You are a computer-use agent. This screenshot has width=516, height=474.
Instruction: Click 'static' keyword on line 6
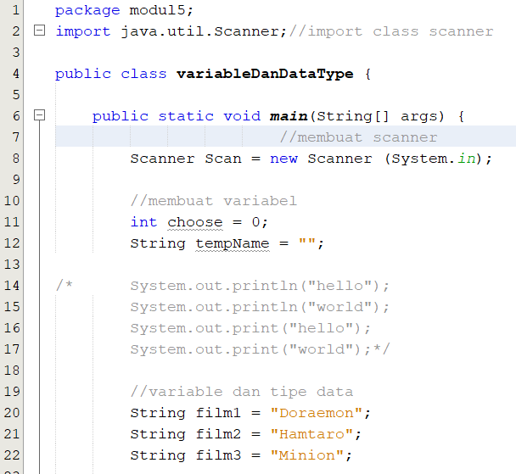point(186,116)
